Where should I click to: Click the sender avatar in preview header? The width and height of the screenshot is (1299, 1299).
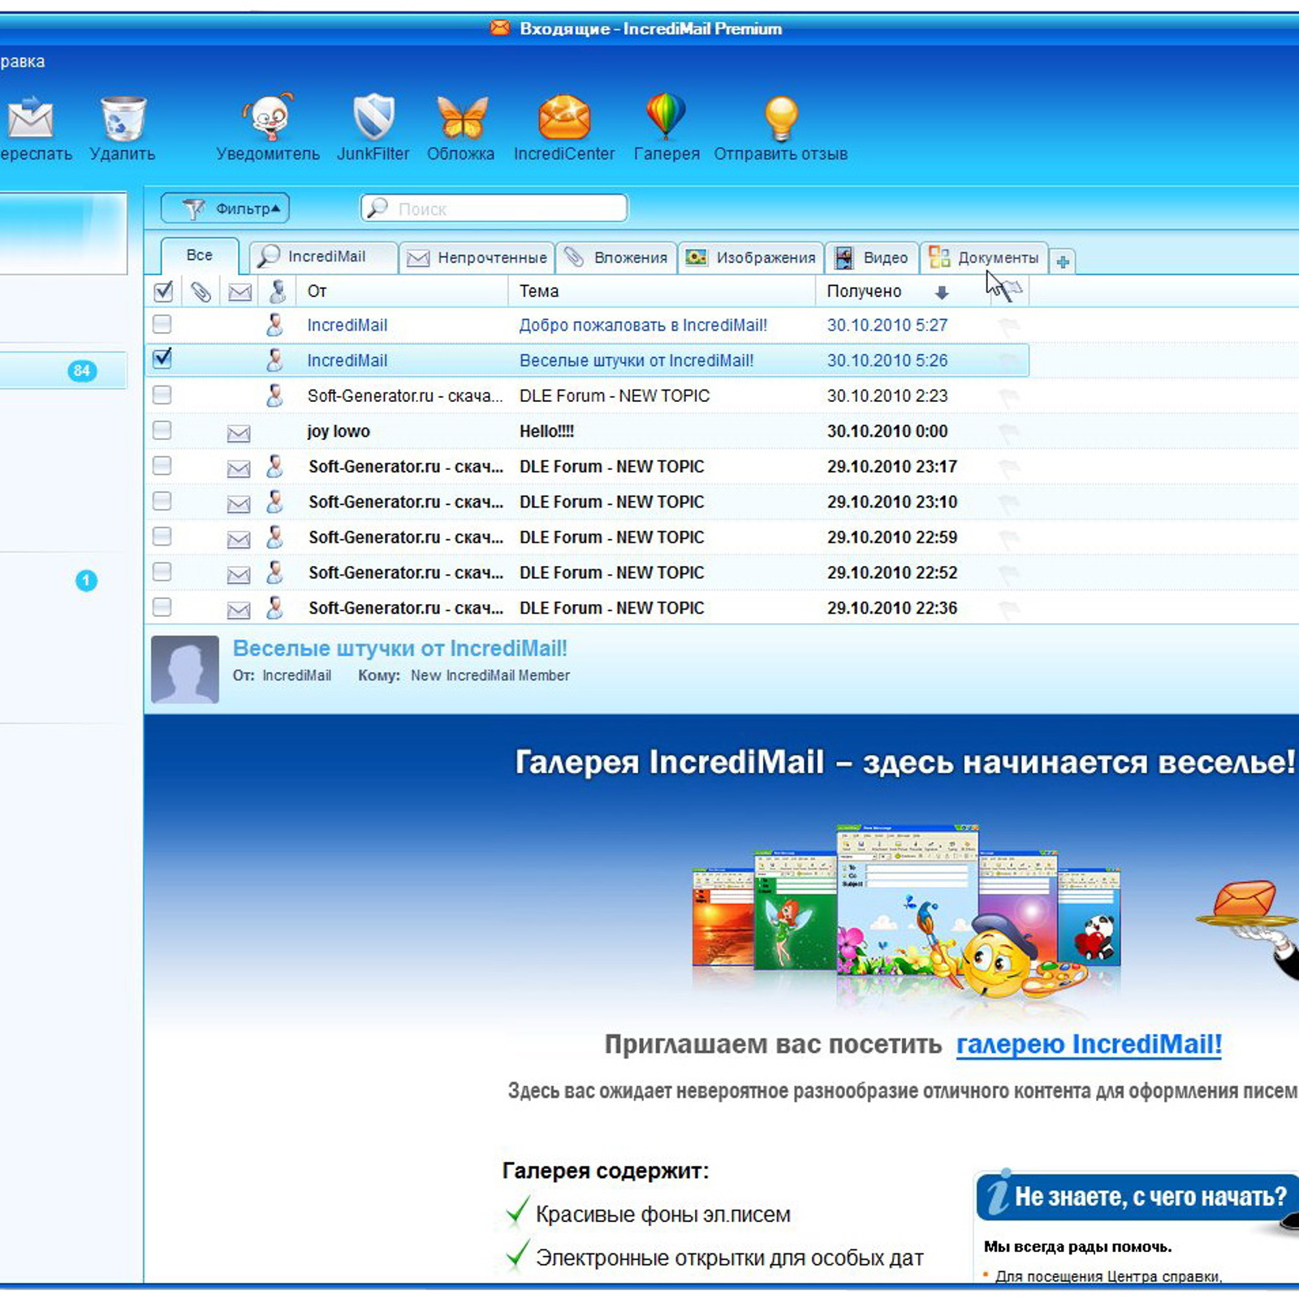pyautogui.click(x=185, y=669)
